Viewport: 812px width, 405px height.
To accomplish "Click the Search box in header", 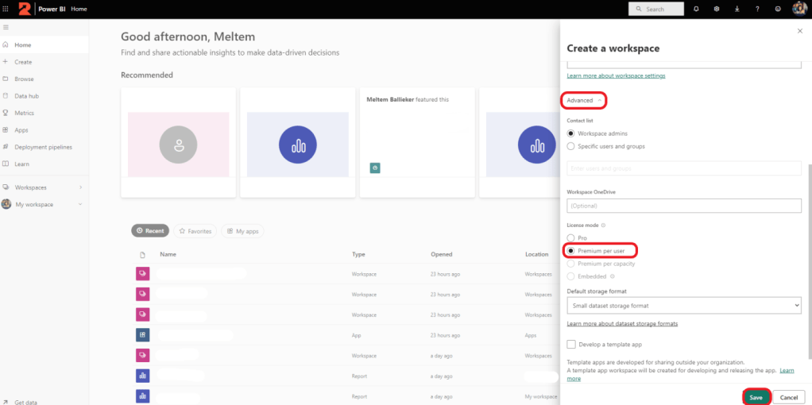I will 656,9.
